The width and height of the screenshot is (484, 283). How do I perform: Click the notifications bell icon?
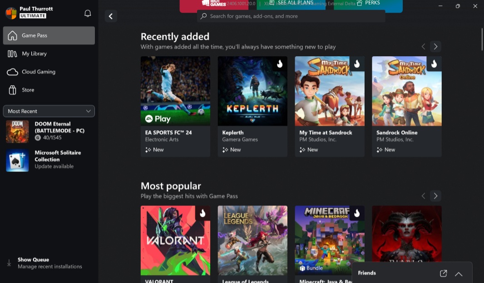pos(88,14)
